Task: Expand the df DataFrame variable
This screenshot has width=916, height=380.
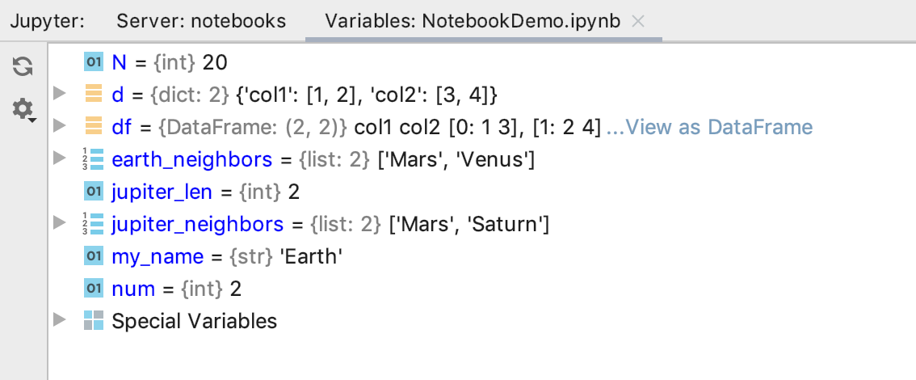Action: (x=60, y=125)
